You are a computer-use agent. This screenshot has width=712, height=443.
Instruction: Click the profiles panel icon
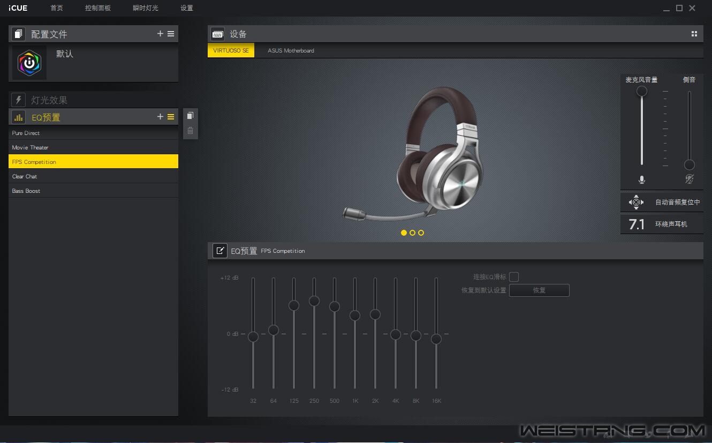19,34
